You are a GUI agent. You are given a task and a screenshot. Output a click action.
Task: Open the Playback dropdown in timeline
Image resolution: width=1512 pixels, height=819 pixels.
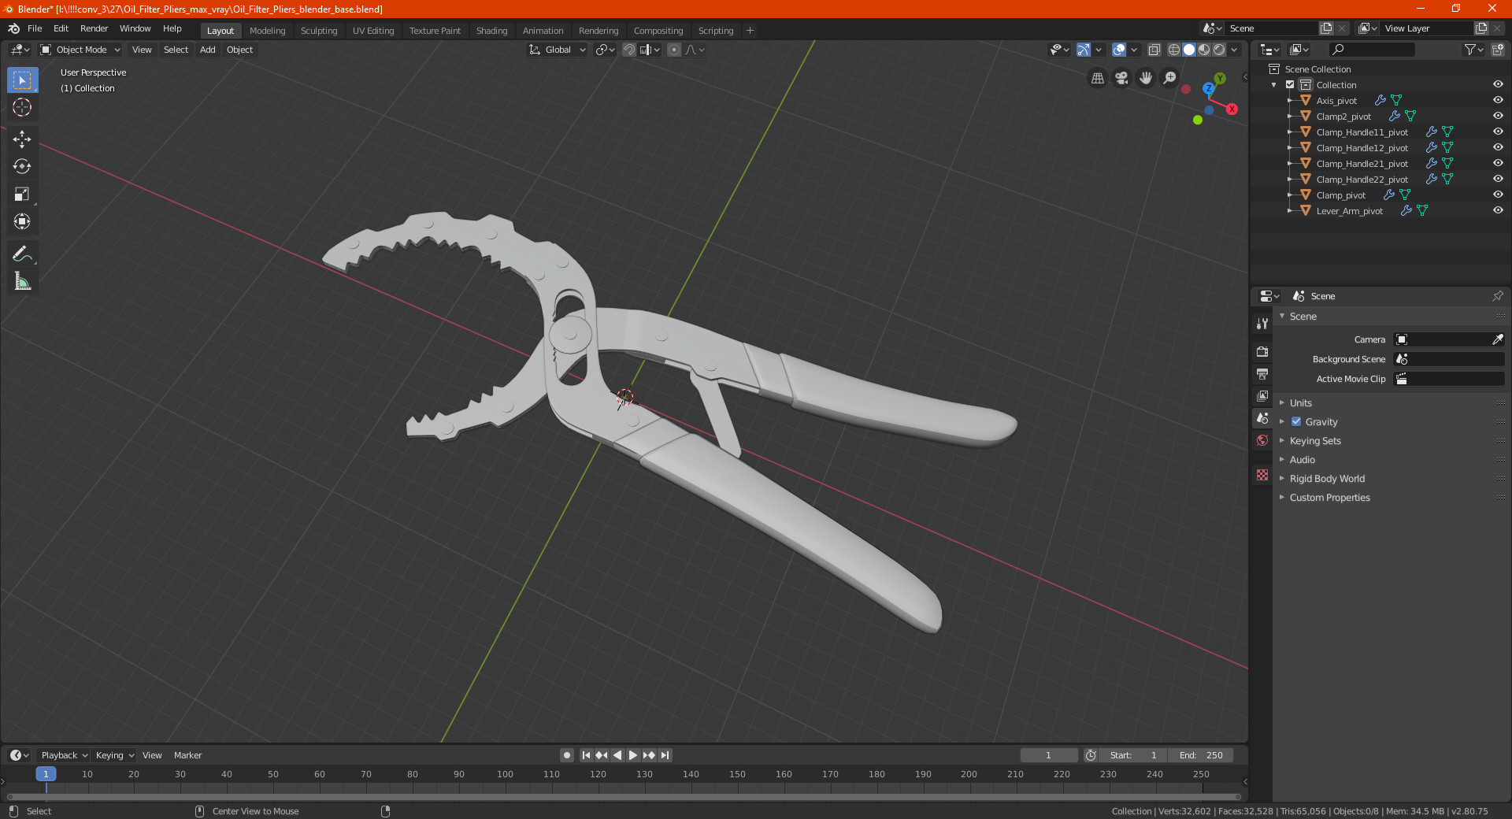[x=64, y=755]
